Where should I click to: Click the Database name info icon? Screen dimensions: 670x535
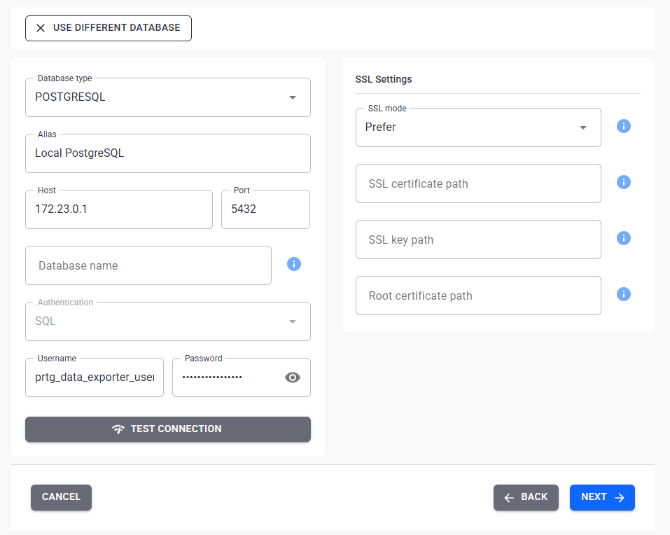[293, 264]
